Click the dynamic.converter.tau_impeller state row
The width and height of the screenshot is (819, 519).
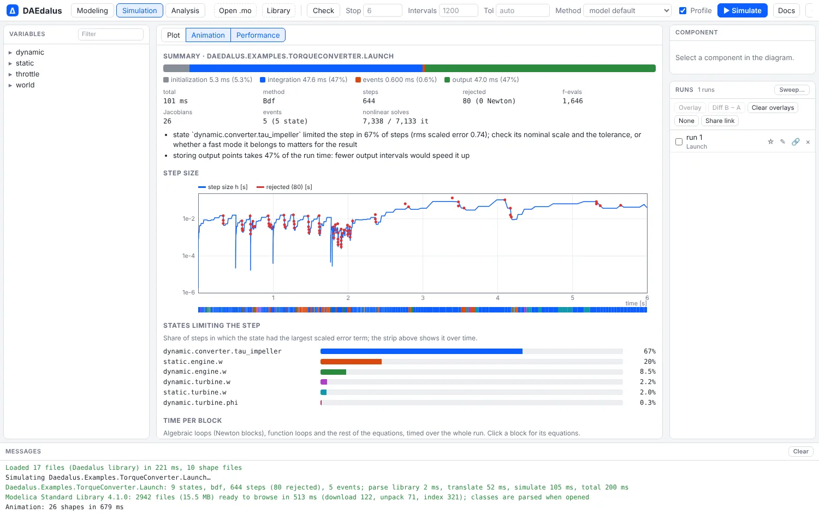(410, 351)
